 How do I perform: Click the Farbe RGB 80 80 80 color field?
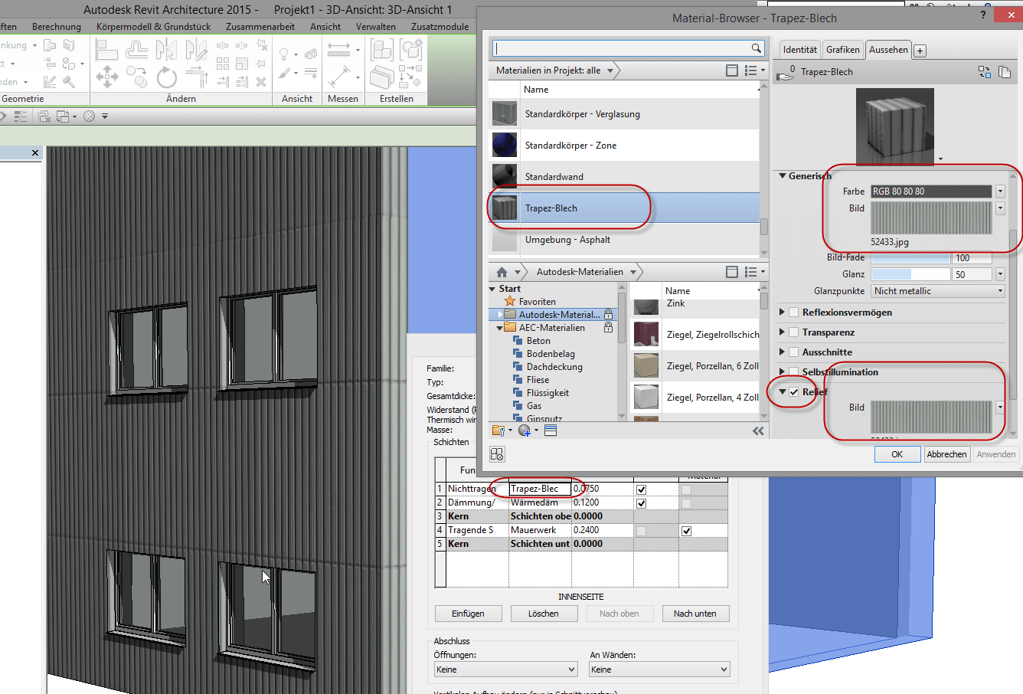coord(931,192)
